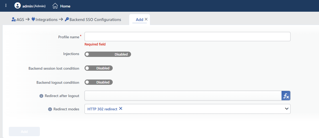Expand the Redirect modes dropdown arrow
This screenshot has width=319, height=138.
[x=287, y=109]
